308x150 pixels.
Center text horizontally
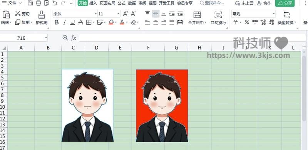click(156, 22)
